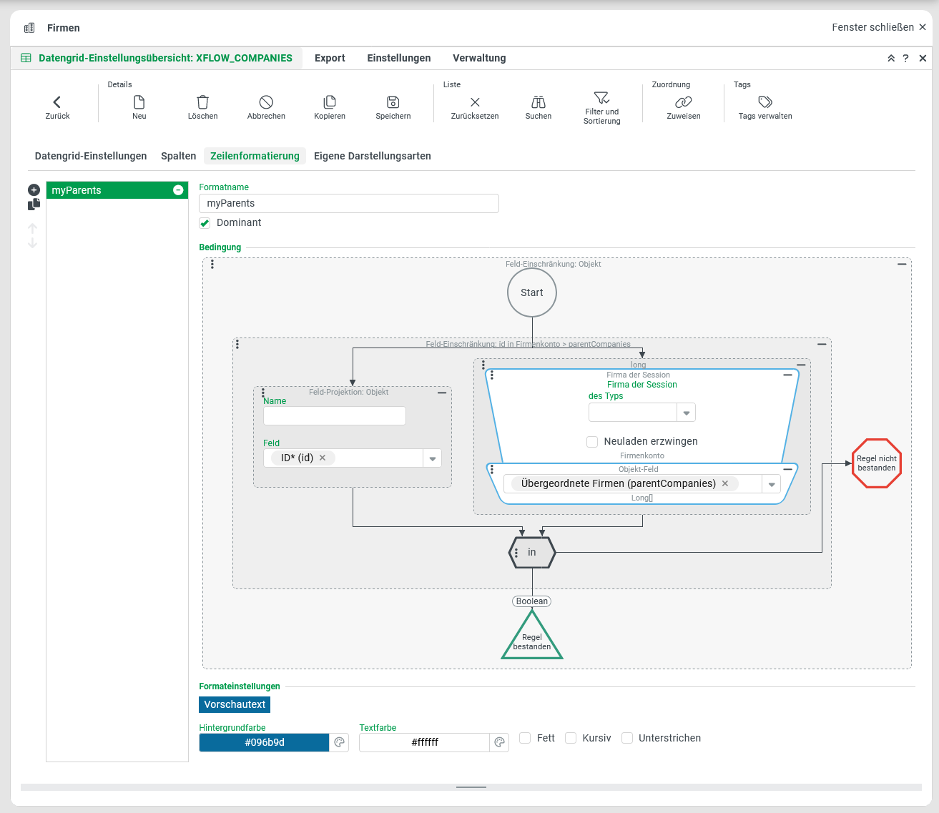Image resolution: width=939 pixels, height=813 pixels.
Task: Open menu dots of Firma der Session block
Action: tap(492, 375)
